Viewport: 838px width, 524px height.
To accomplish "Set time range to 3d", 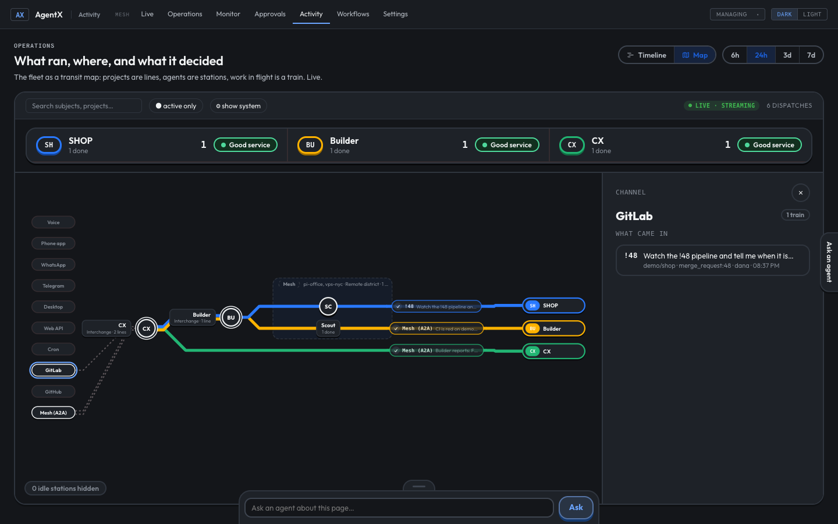I will pyautogui.click(x=787, y=55).
